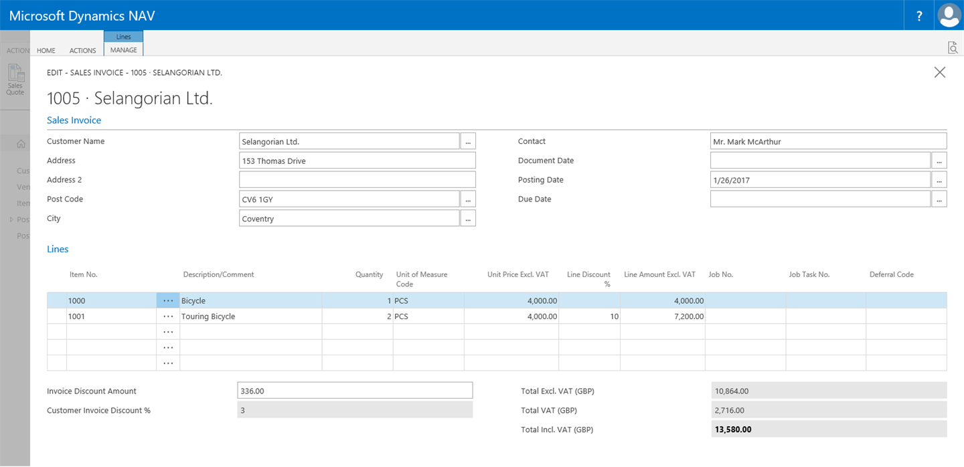Switch to the HOME ribbon tab

46,50
